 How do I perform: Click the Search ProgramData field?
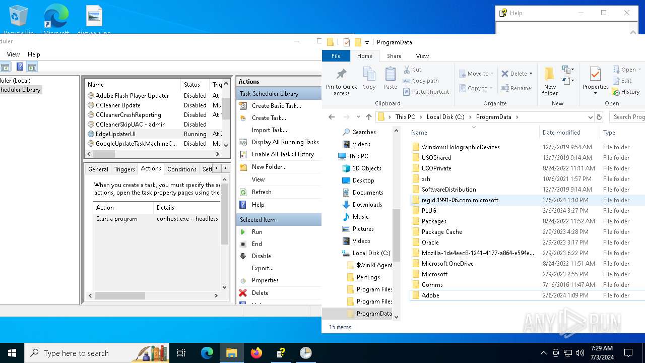click(x=627, y=117)
